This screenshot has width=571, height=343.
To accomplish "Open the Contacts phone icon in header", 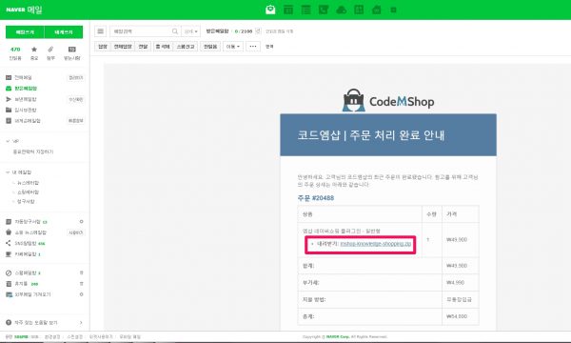I will [x=324, y=10].
